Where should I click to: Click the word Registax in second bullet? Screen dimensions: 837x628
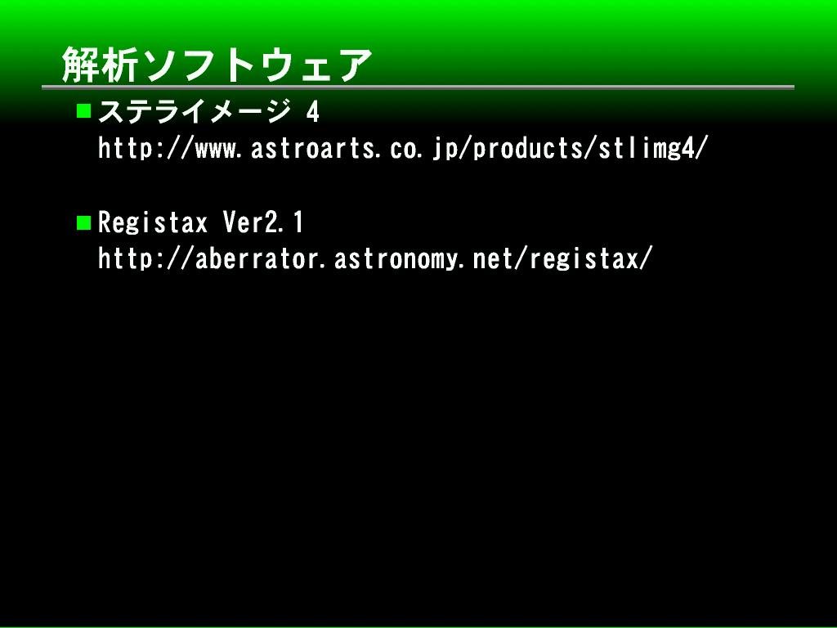[x=153, y=222]
